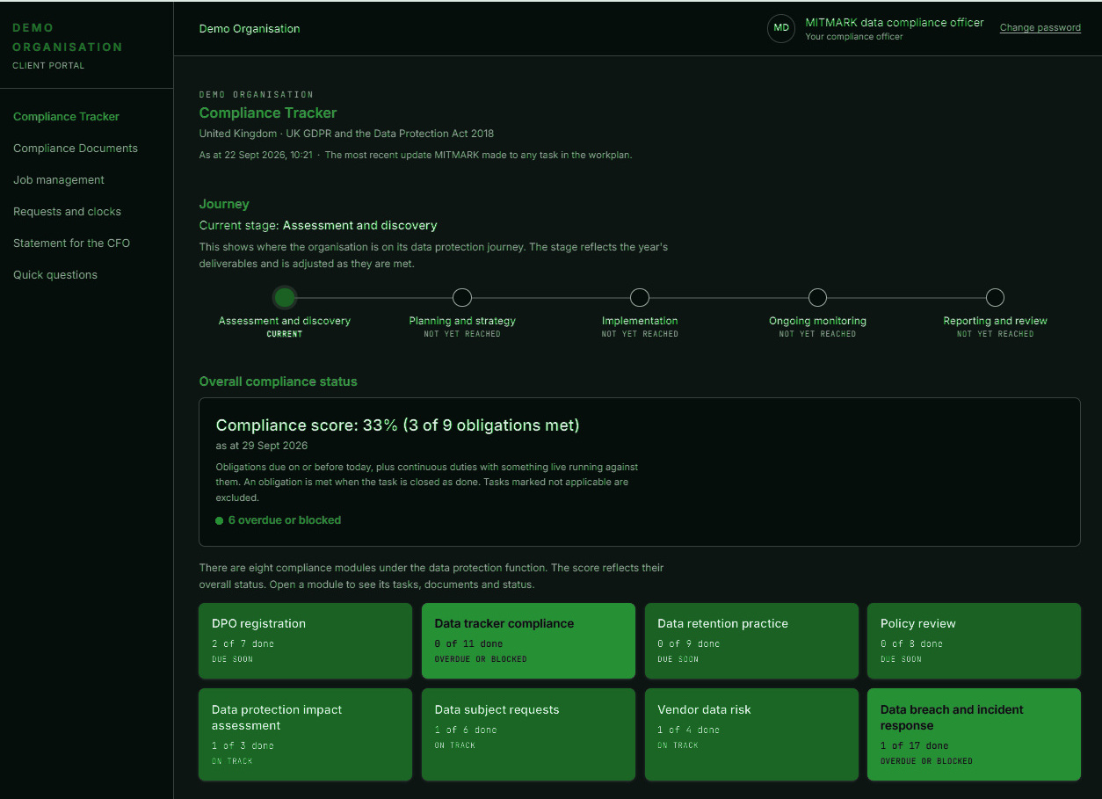Select Requests and clocks

click(x=68, y=212)
